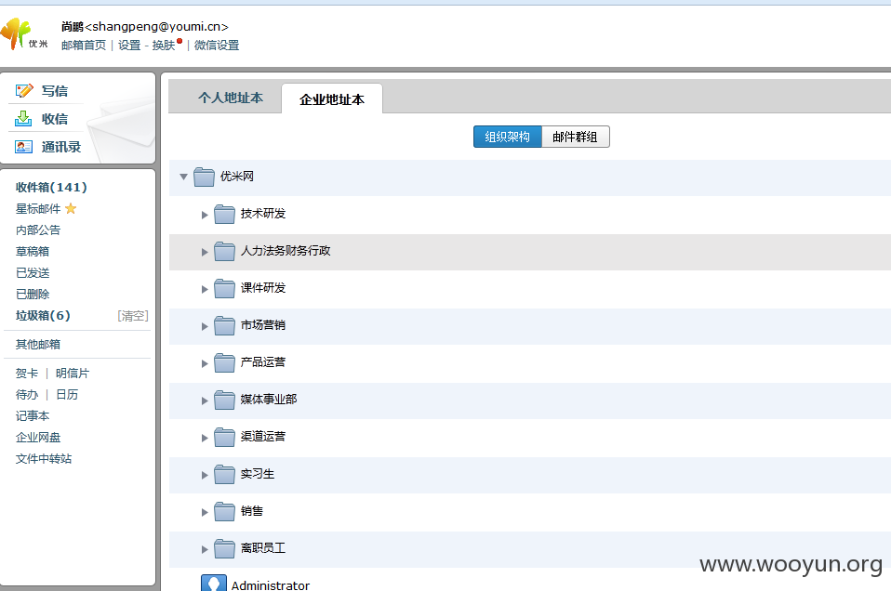Expand the 销售 department arrow
Image resolution: width=891 pixels, height=591 pixels.
205,512
